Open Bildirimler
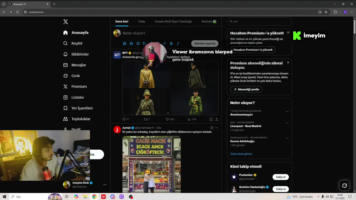Screen dimensions: 356x200 pos(76,54)
